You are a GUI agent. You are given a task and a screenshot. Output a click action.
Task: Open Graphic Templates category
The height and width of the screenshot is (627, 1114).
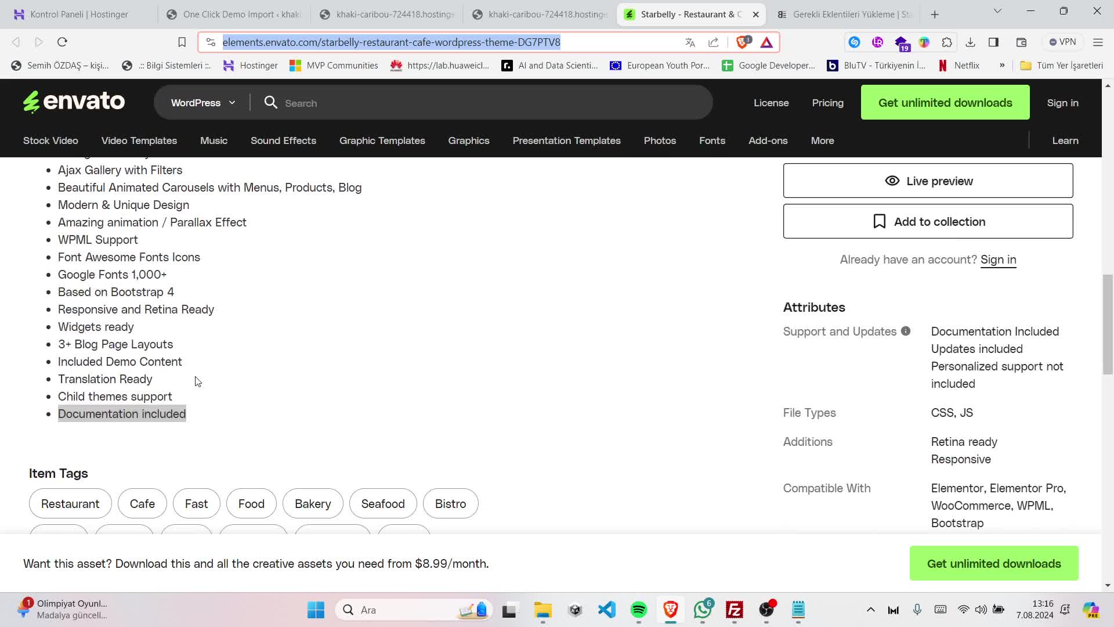click(x=382, y=140)
